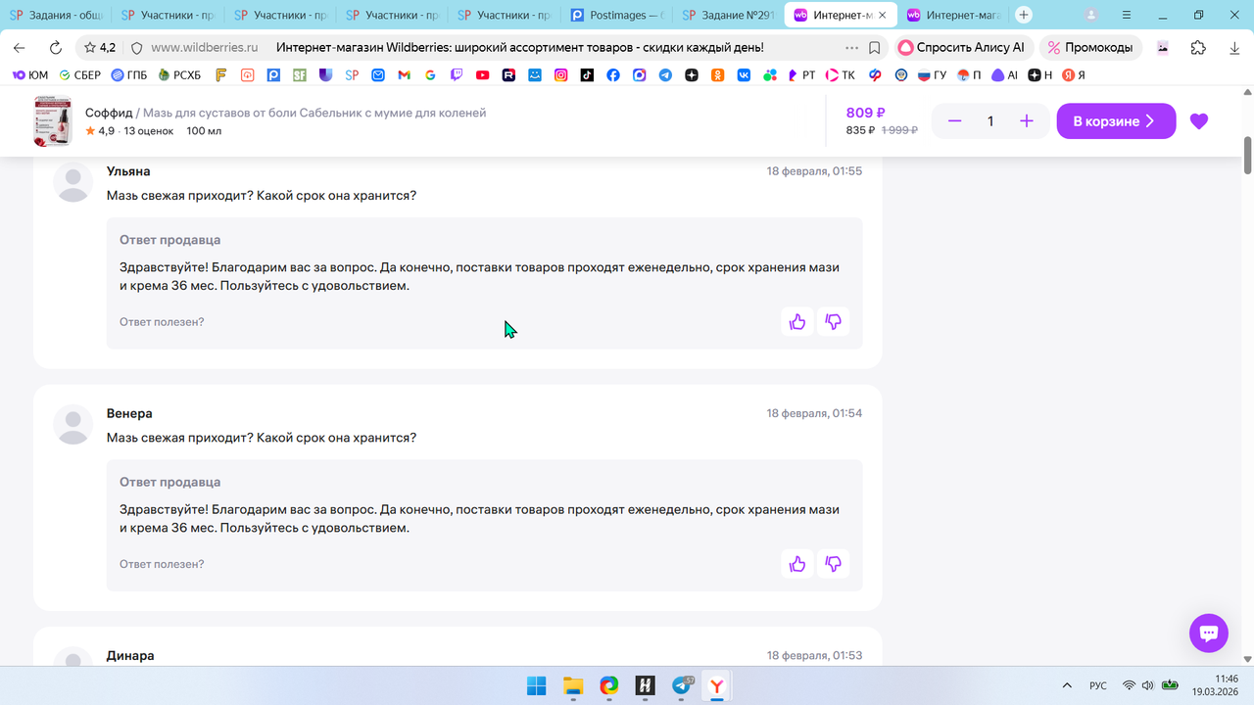Screen dimensions: 1254x705
Task: Switch to the Postimages tab
Action: point(616,16)
